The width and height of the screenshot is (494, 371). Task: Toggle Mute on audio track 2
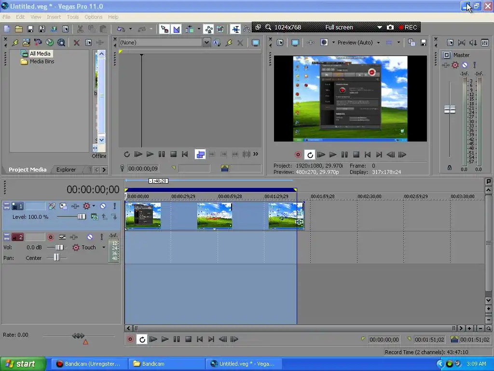coord(90,237)
